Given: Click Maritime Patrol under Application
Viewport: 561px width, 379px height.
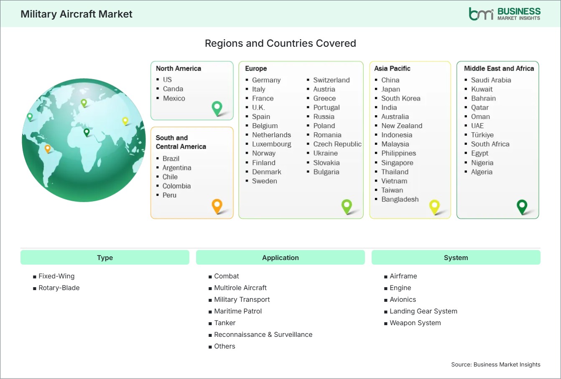Looking at the screenshot, I should (x=238, y=311).
